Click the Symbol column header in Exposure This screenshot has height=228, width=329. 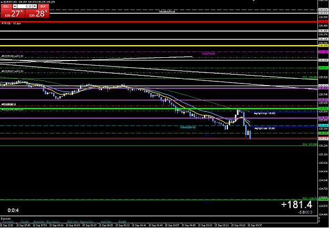tap(8, 222)
